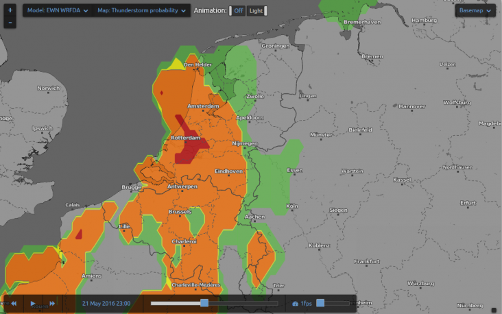This screenshot has width=502, height=314.
Task: Click the Brussels label on the map
Action: (x=180, y=212)
